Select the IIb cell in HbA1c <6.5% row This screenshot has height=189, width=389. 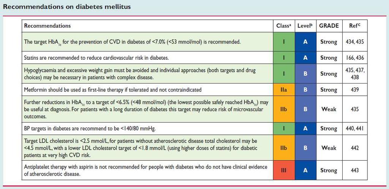[x=284, y=109]
